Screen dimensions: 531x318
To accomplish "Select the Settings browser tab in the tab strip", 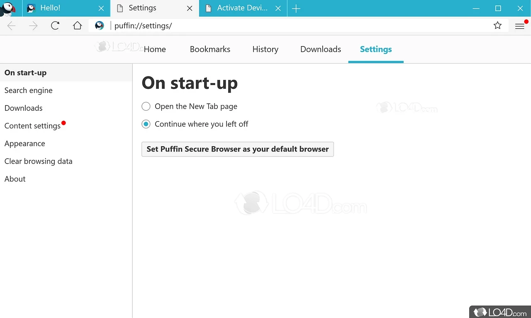I will point(155,8).
